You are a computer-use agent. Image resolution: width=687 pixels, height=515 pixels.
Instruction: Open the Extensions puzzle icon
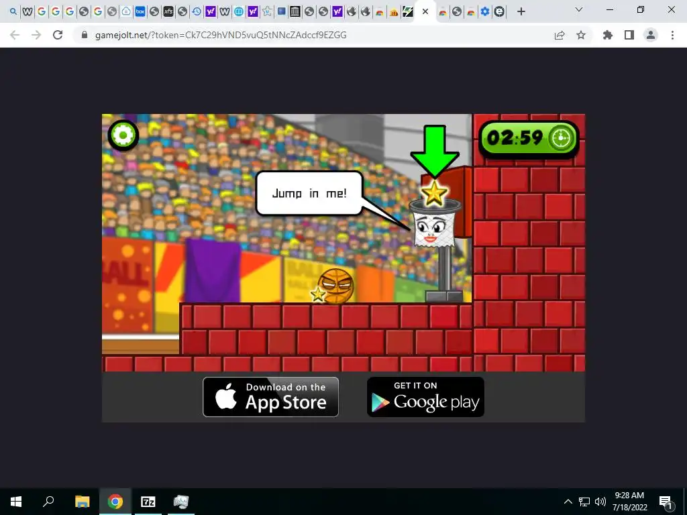coord(608,35)
